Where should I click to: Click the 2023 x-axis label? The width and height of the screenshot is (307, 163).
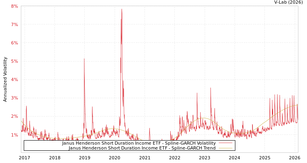click(x=205, y=158)
